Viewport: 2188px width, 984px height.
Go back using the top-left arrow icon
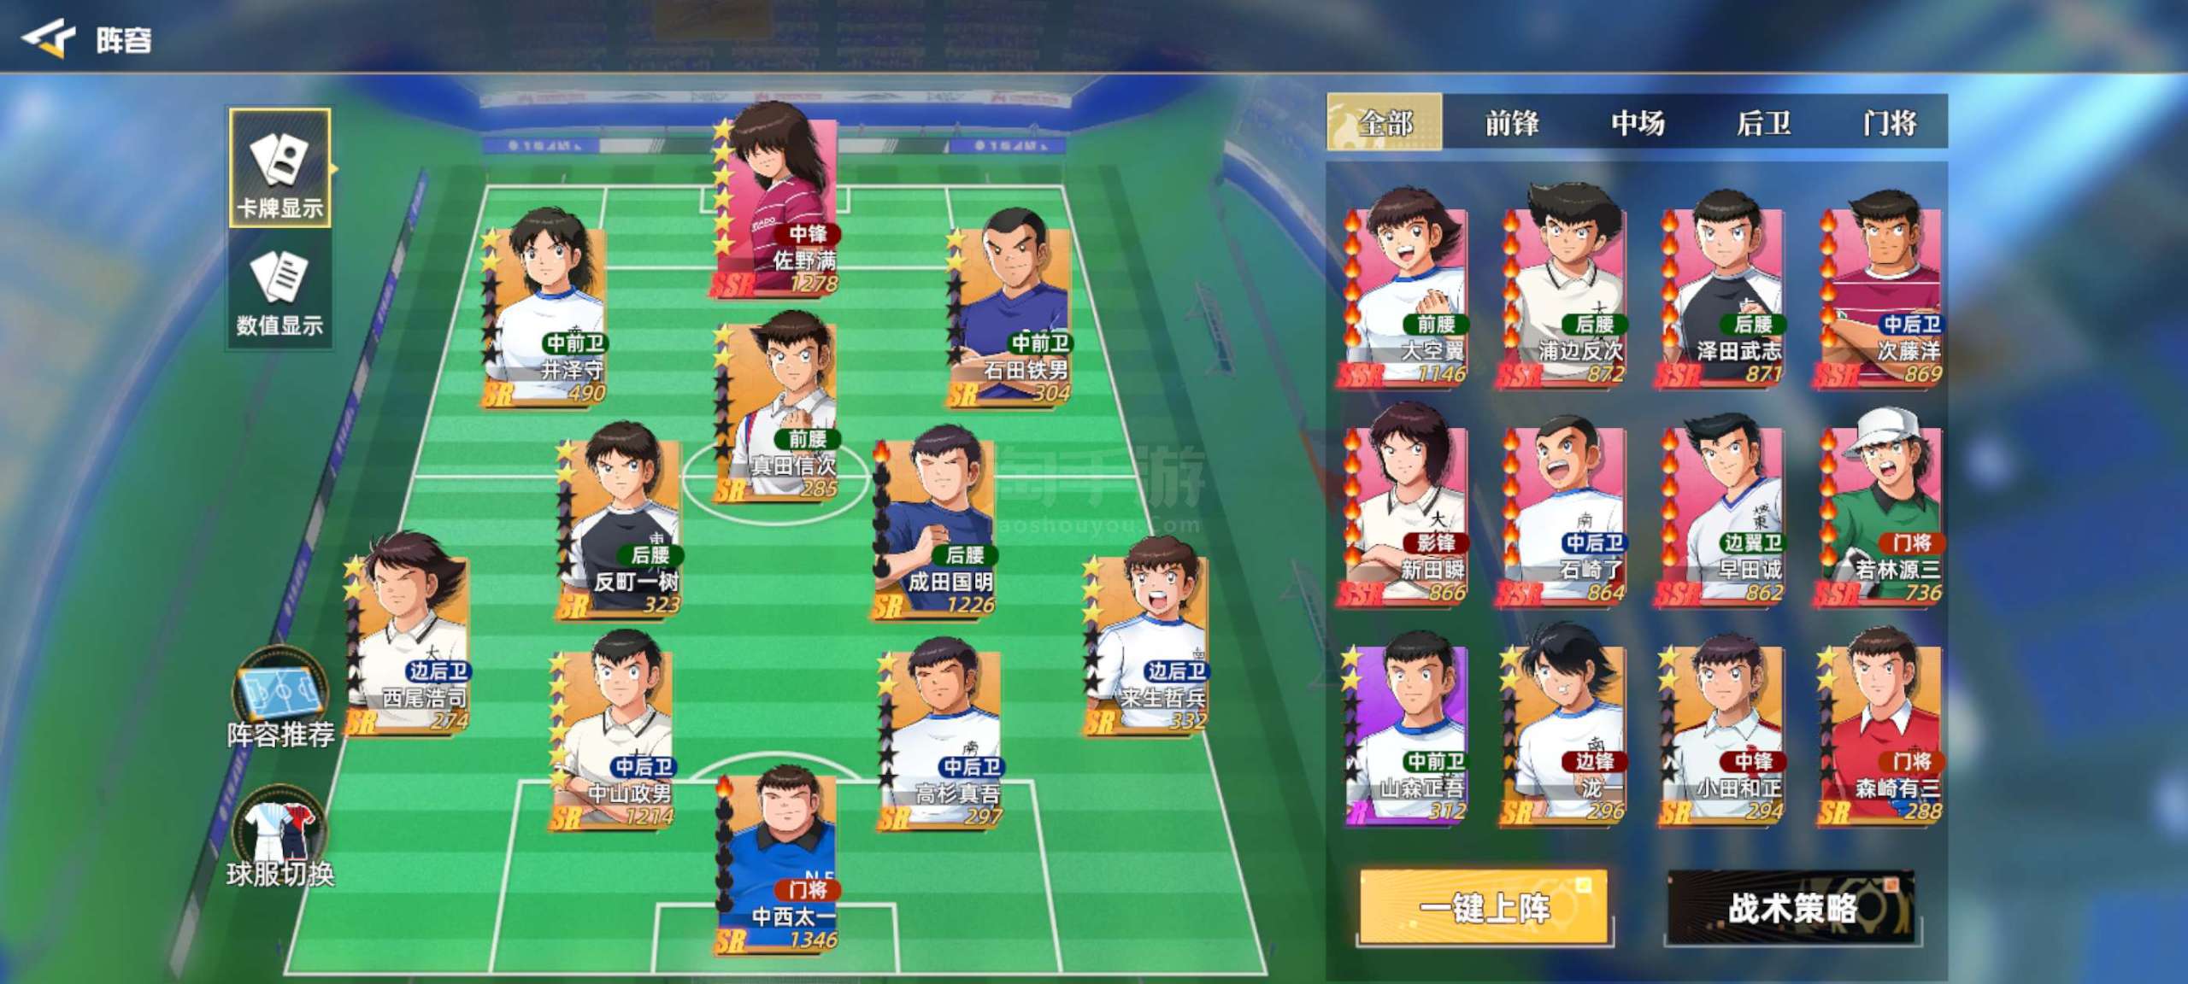point(49,38)
